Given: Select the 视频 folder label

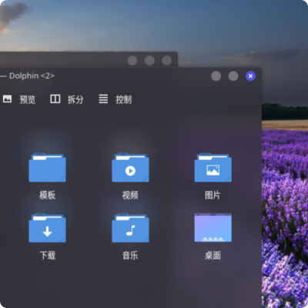Looking at the screenshot, I should 130,195.
